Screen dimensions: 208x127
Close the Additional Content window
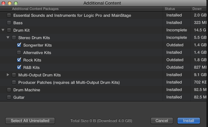[x=3, y=3]
